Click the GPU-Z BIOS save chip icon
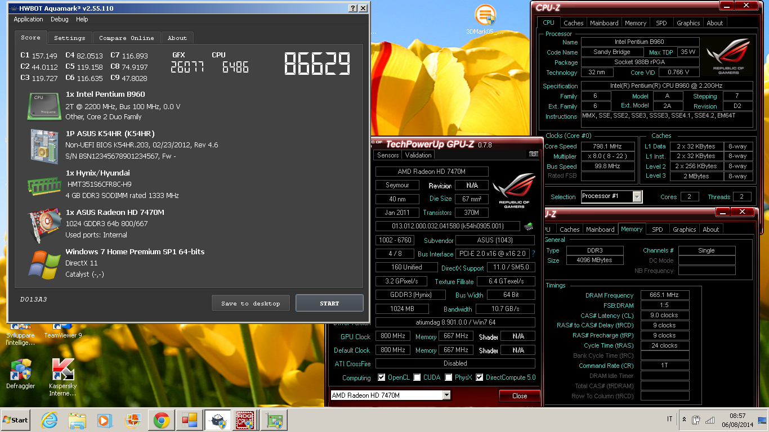 (528, 227)
